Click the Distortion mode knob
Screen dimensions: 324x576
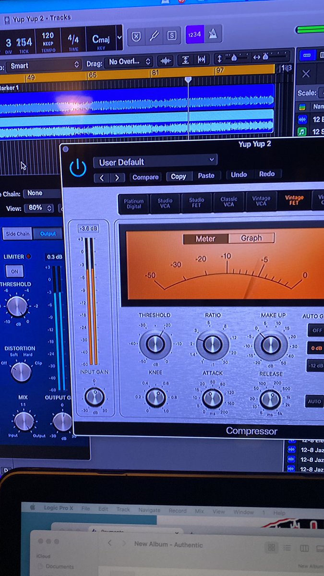click(x=21, y=372)
